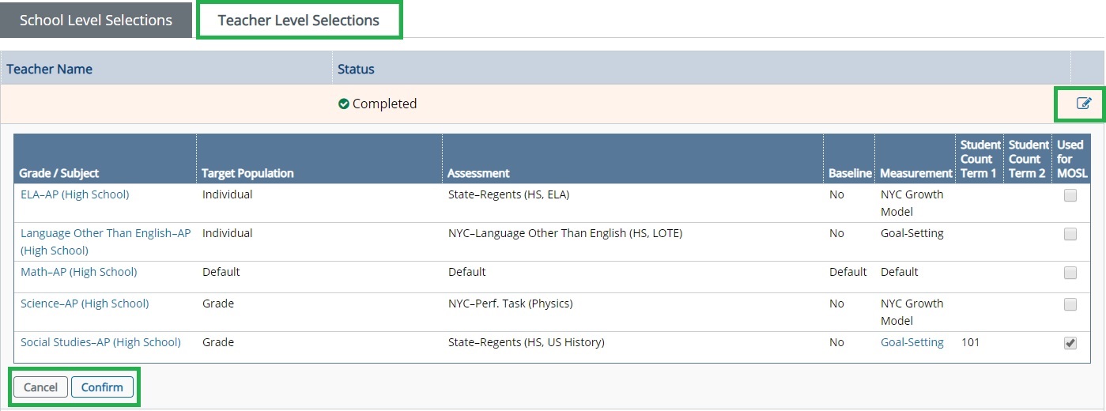The width and height of the screenshot is (1106, 411).
Task: Uncheck Used for MOSL for Social Studies–AP
Action: (1070, 343)
